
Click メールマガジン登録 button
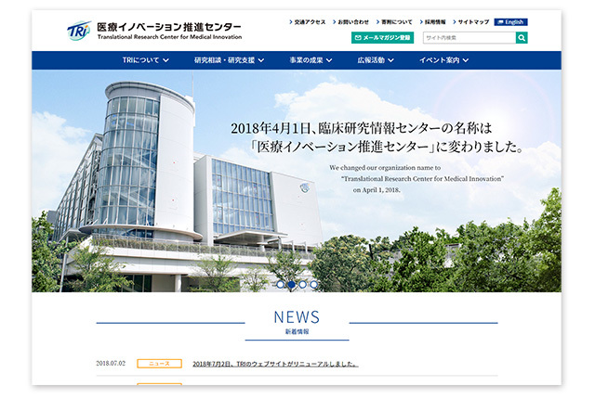[x=382, y=37]
